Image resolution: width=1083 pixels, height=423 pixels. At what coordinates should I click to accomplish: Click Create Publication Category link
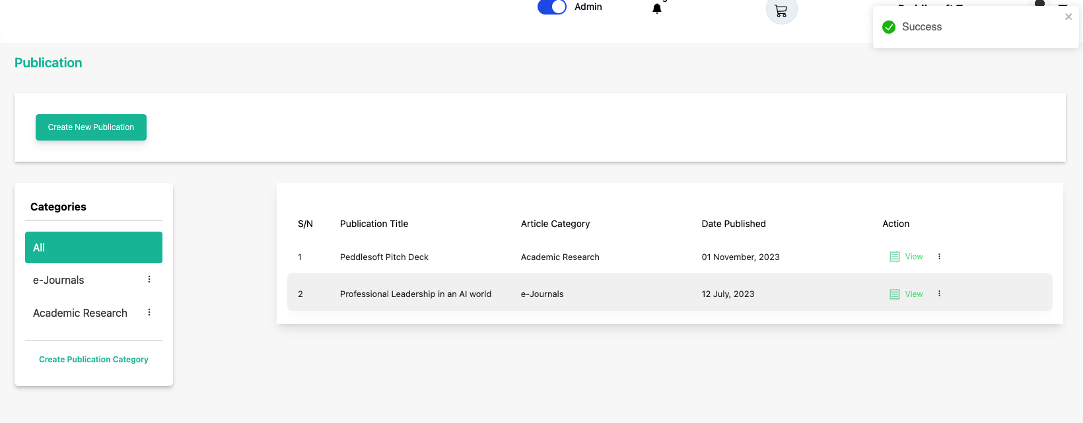pyautogui.click(x=94, y=360)
